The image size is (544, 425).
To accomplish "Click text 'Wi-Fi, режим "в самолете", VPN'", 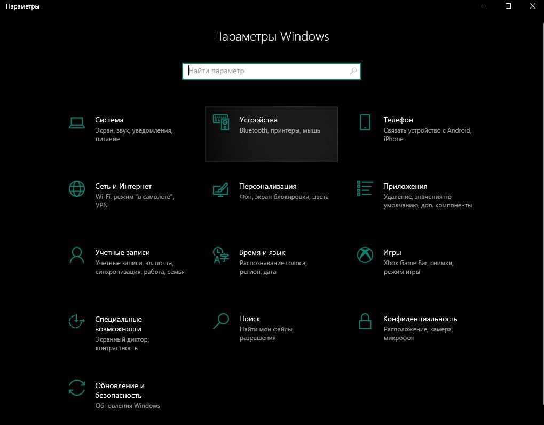I will (135, 201).
